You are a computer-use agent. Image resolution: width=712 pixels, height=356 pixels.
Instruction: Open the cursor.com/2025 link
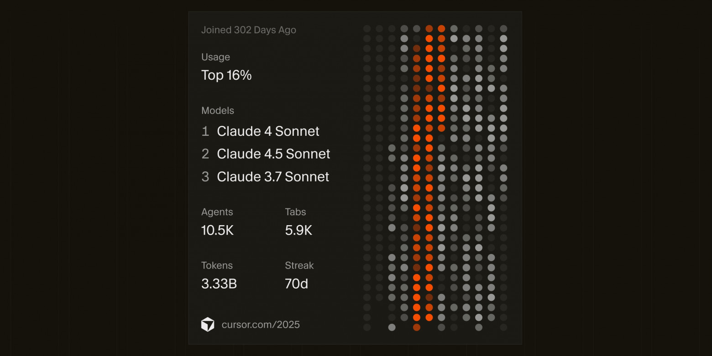pyautogui.click(x=261, y=325)
